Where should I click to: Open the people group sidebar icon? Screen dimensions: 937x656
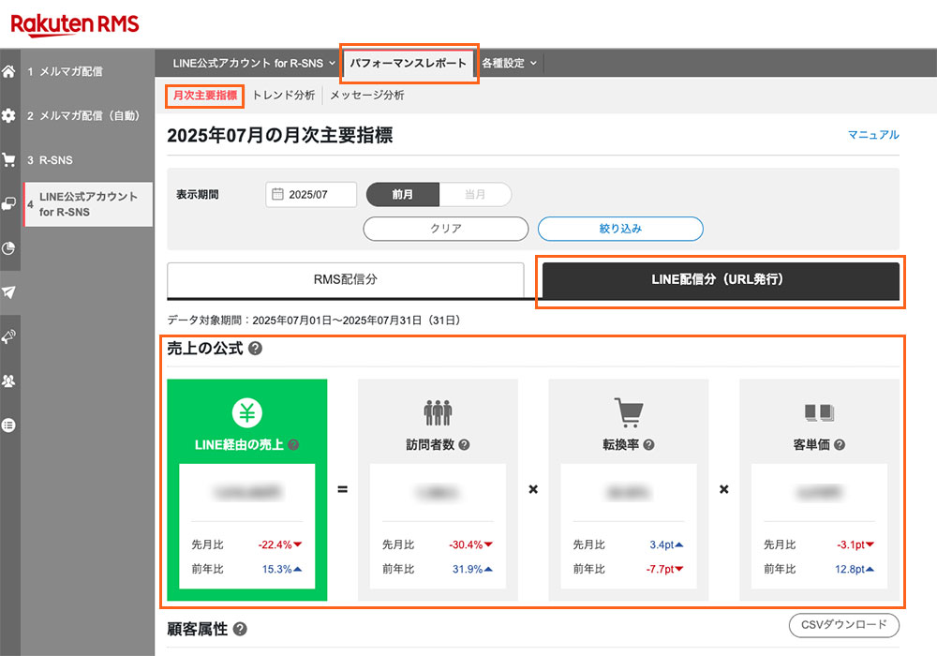point(8,380)
